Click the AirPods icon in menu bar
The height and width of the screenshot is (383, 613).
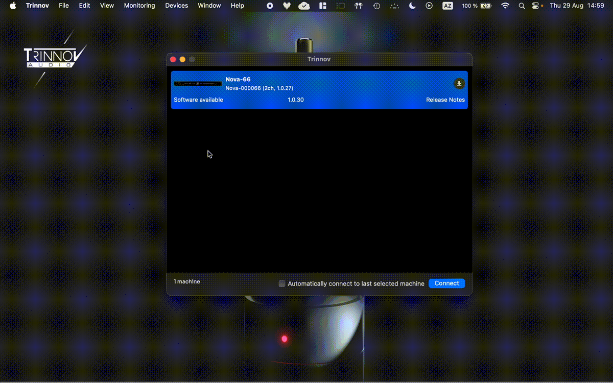pos(358,6)
